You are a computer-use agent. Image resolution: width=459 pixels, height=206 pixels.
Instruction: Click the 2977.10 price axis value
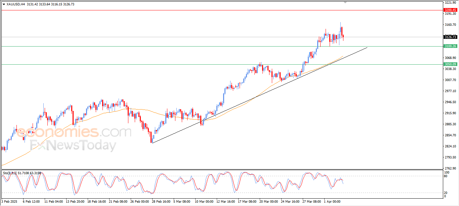click(x=450, y=91)
